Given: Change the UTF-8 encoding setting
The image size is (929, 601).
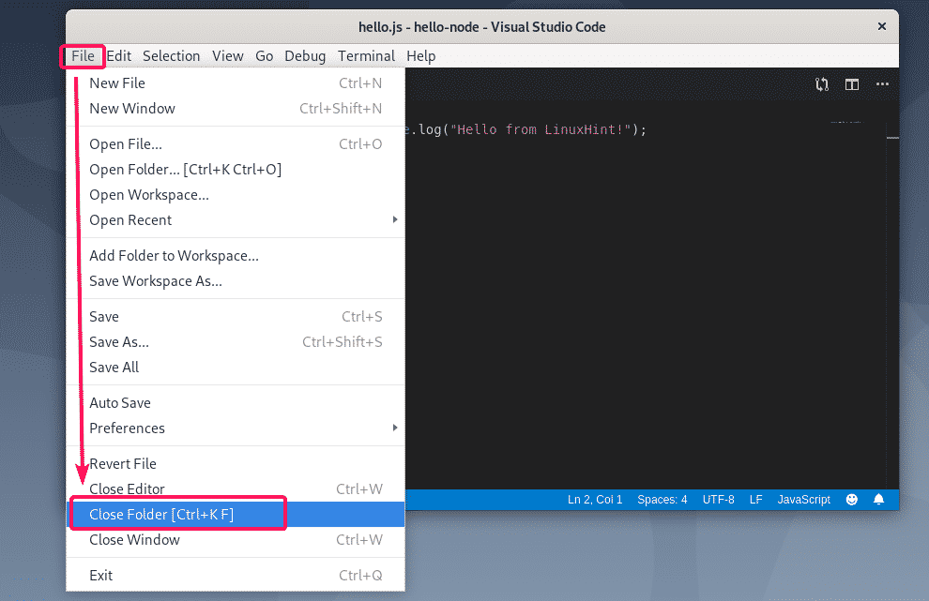Looking at the screenshot, I should [718, 499].
